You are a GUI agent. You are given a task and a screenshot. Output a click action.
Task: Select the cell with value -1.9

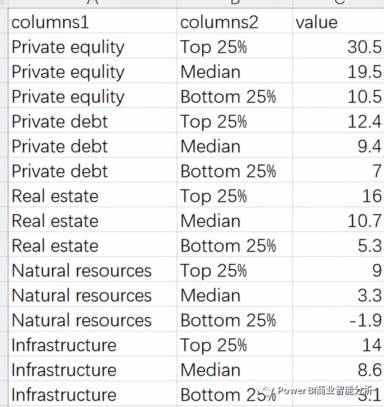(338, 319)
